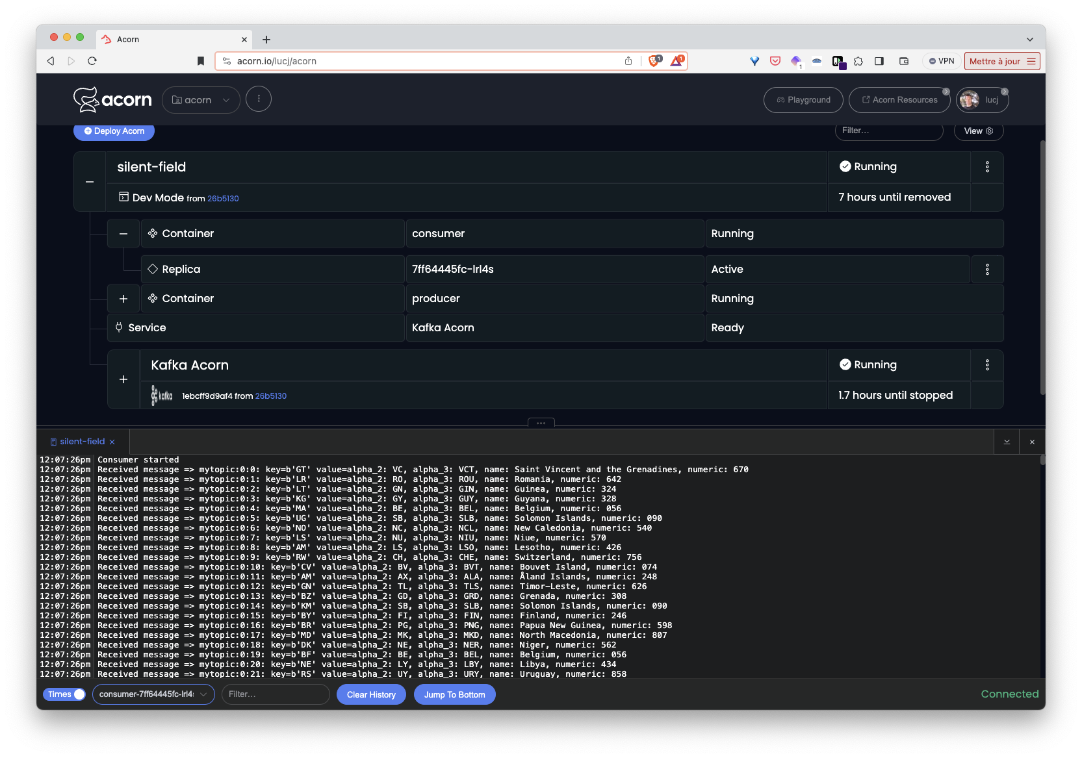1082x758 pixels.
Task: Click the Deploy Acorn button
Action: point(114,131)
